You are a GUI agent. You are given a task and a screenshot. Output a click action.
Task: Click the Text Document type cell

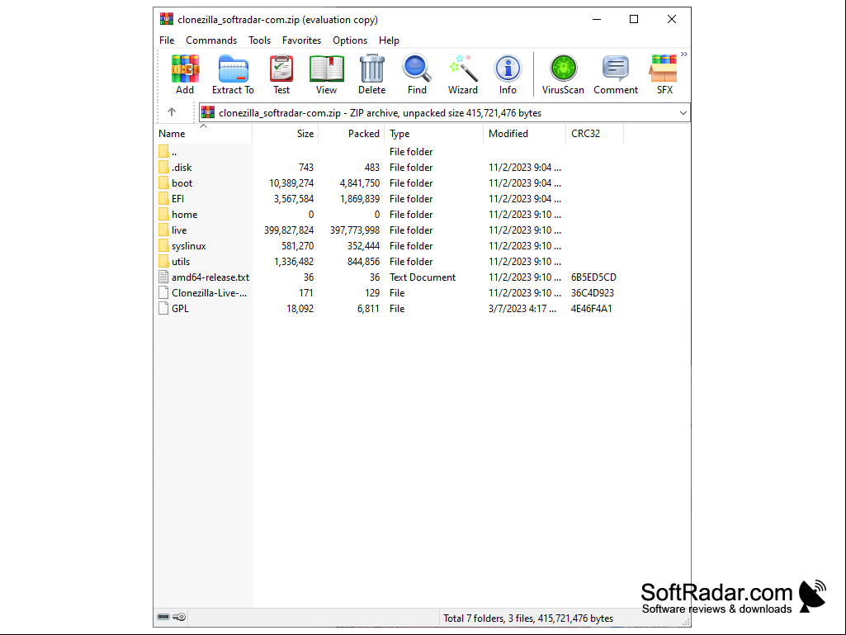(x=423, y=277)
